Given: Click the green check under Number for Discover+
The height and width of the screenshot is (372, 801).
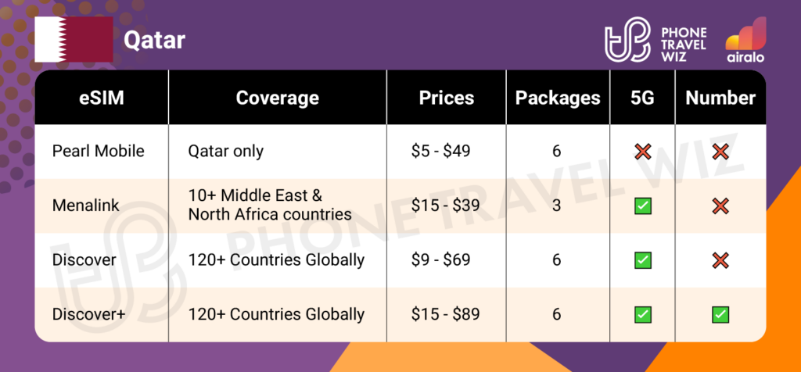Looking at the screenshot, I should tap(720, 315).
